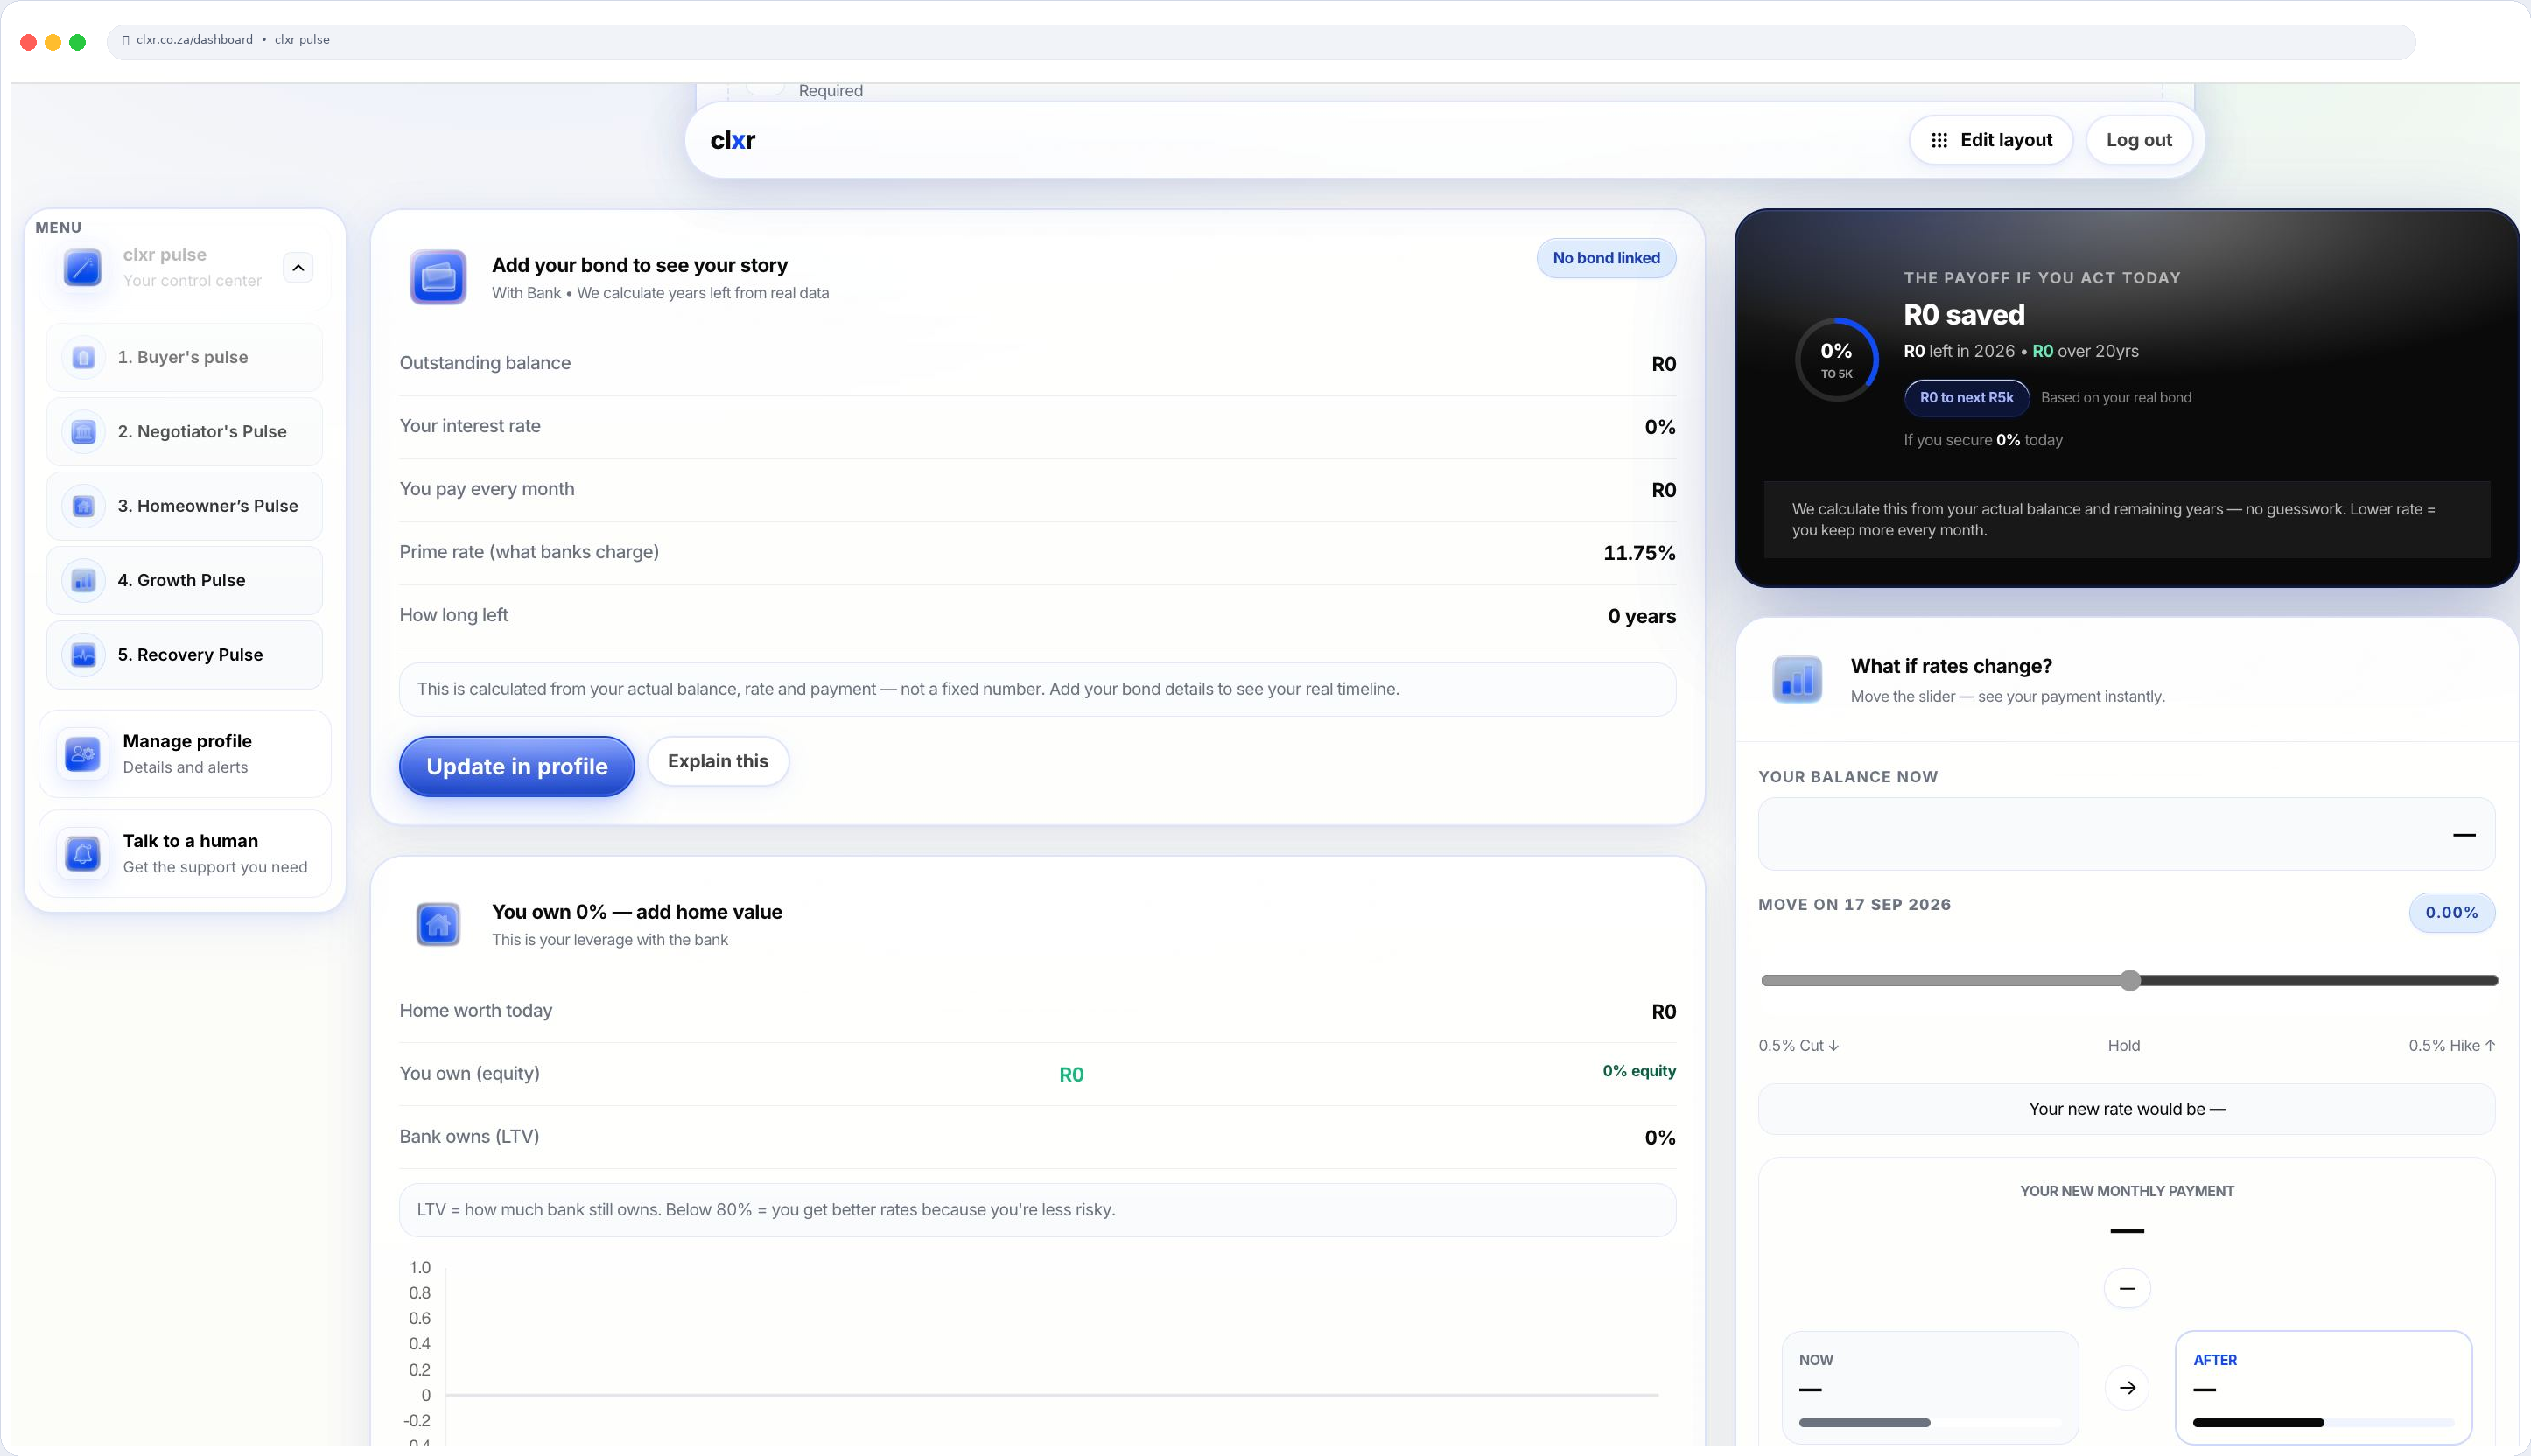Select Talk to a human support card
This screenshot has height=1456, width=2531.
tap(185, 854)
